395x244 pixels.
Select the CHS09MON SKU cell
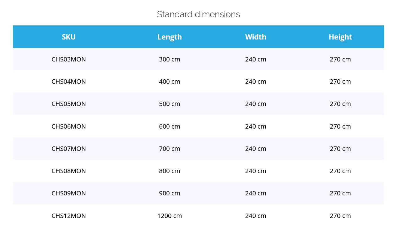[69, 193]
